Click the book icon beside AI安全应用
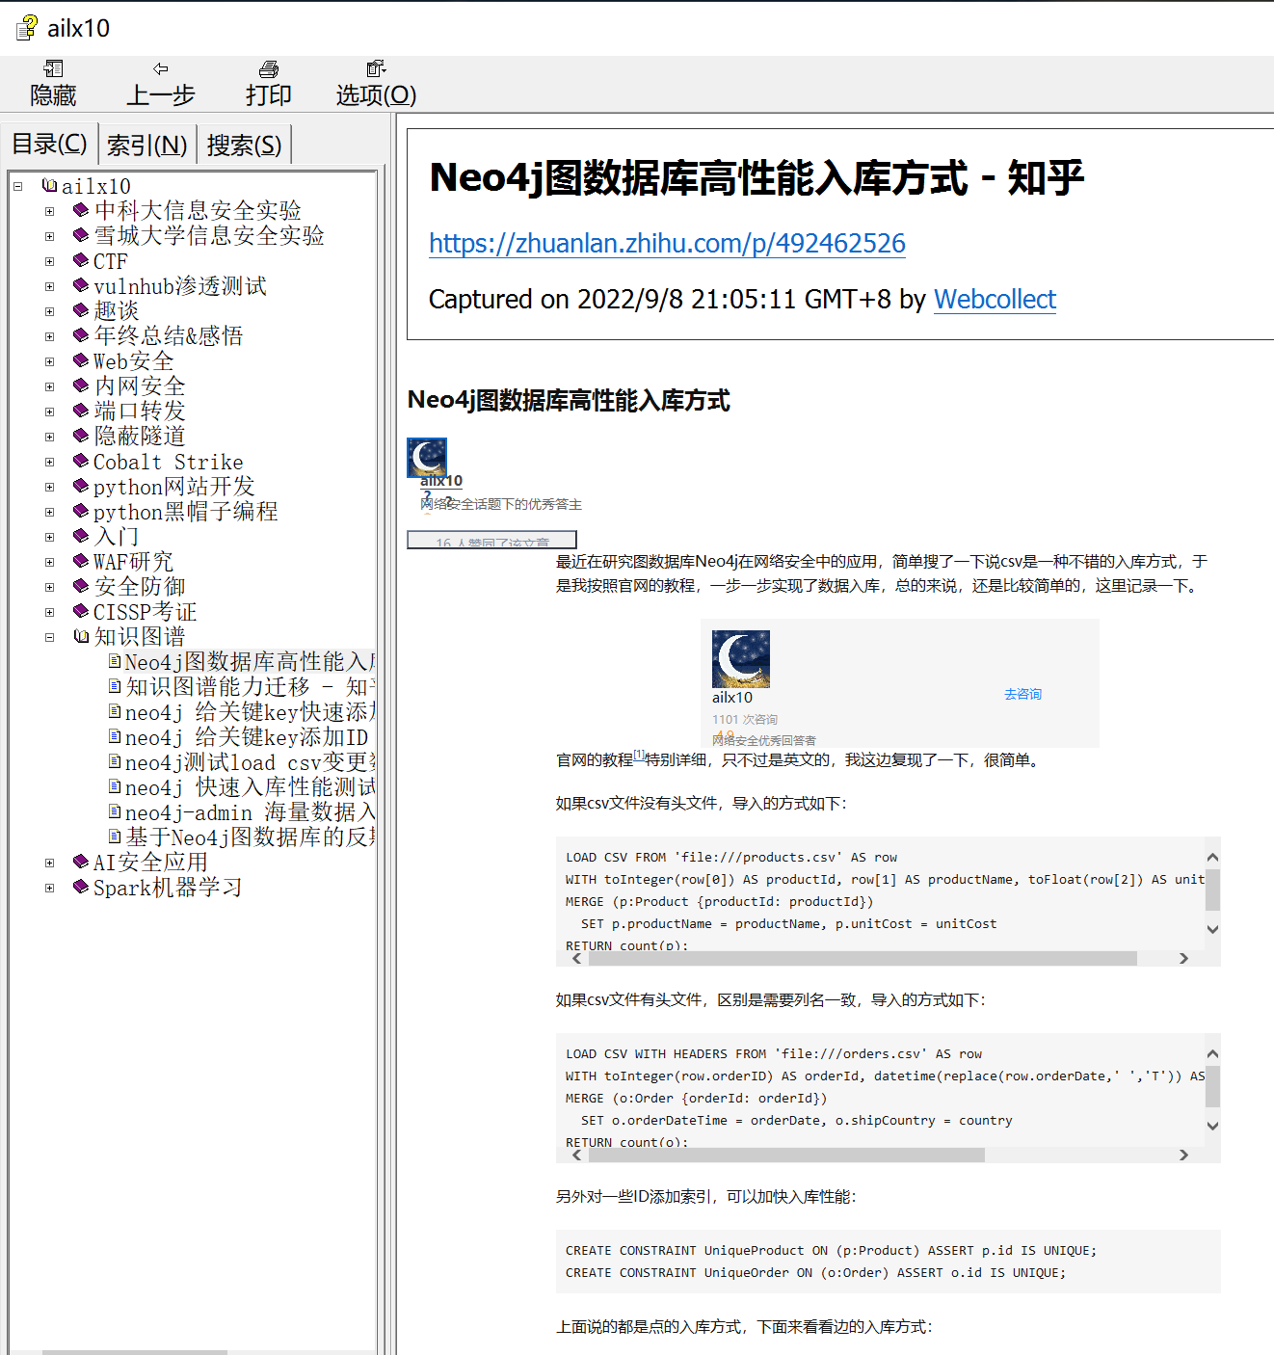This screenshot has width=1274, height=1355. tap(81, 862)
